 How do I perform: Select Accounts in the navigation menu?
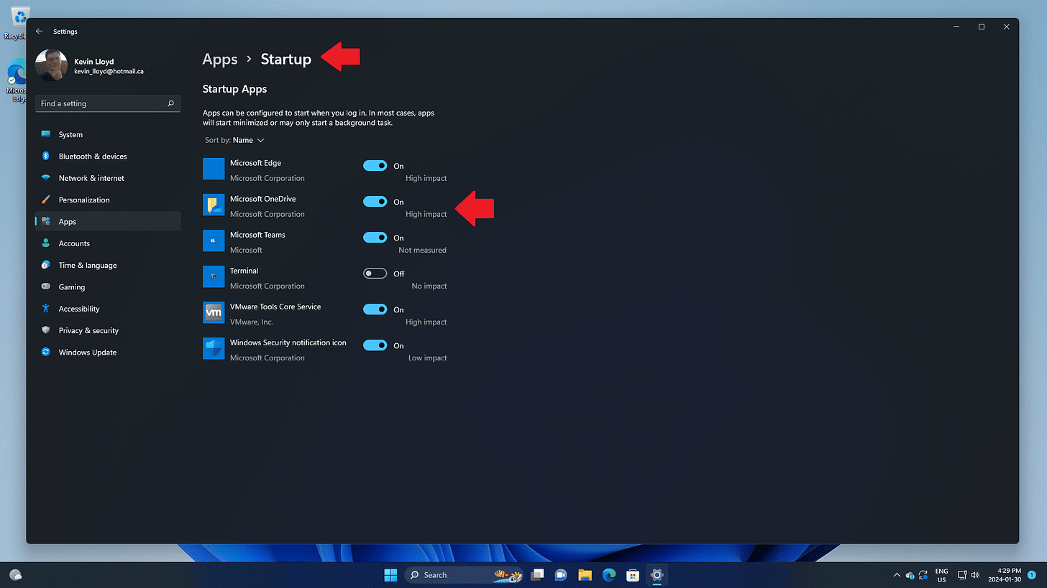click(x=73, y=243)
